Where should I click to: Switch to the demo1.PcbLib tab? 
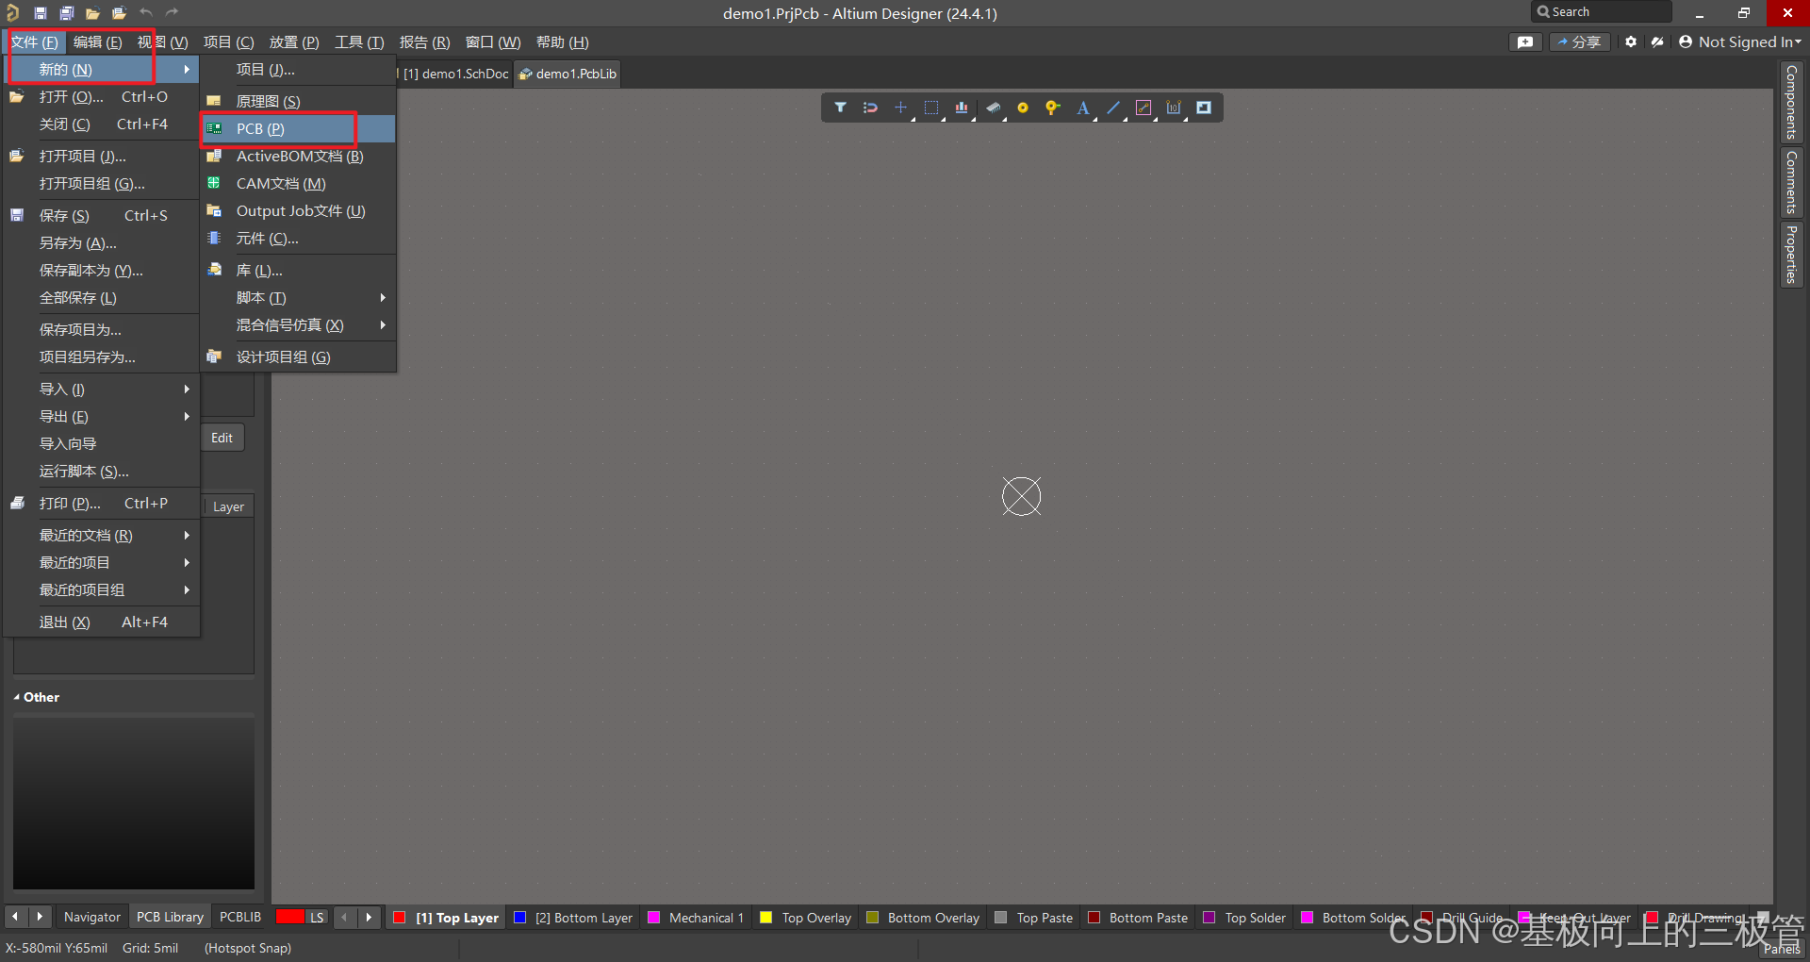tap(568, 74)
